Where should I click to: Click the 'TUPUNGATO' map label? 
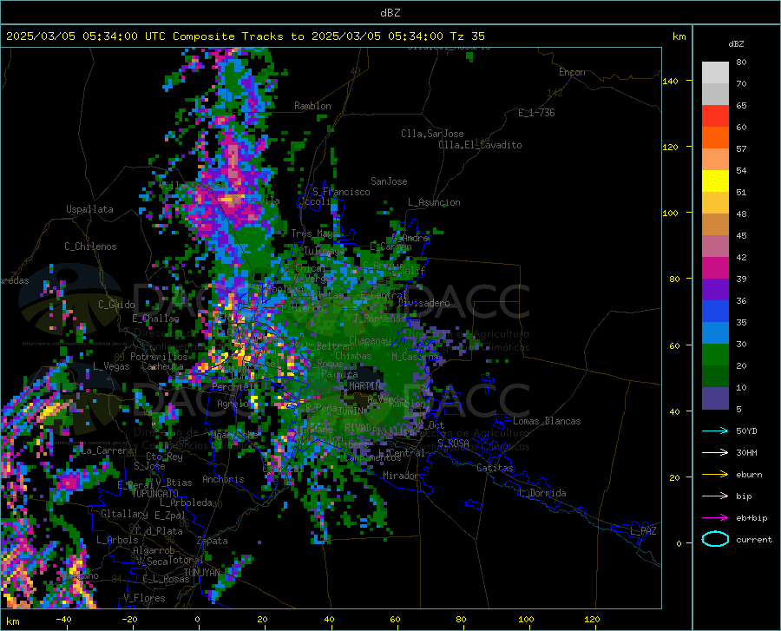(x=155, y=494)
